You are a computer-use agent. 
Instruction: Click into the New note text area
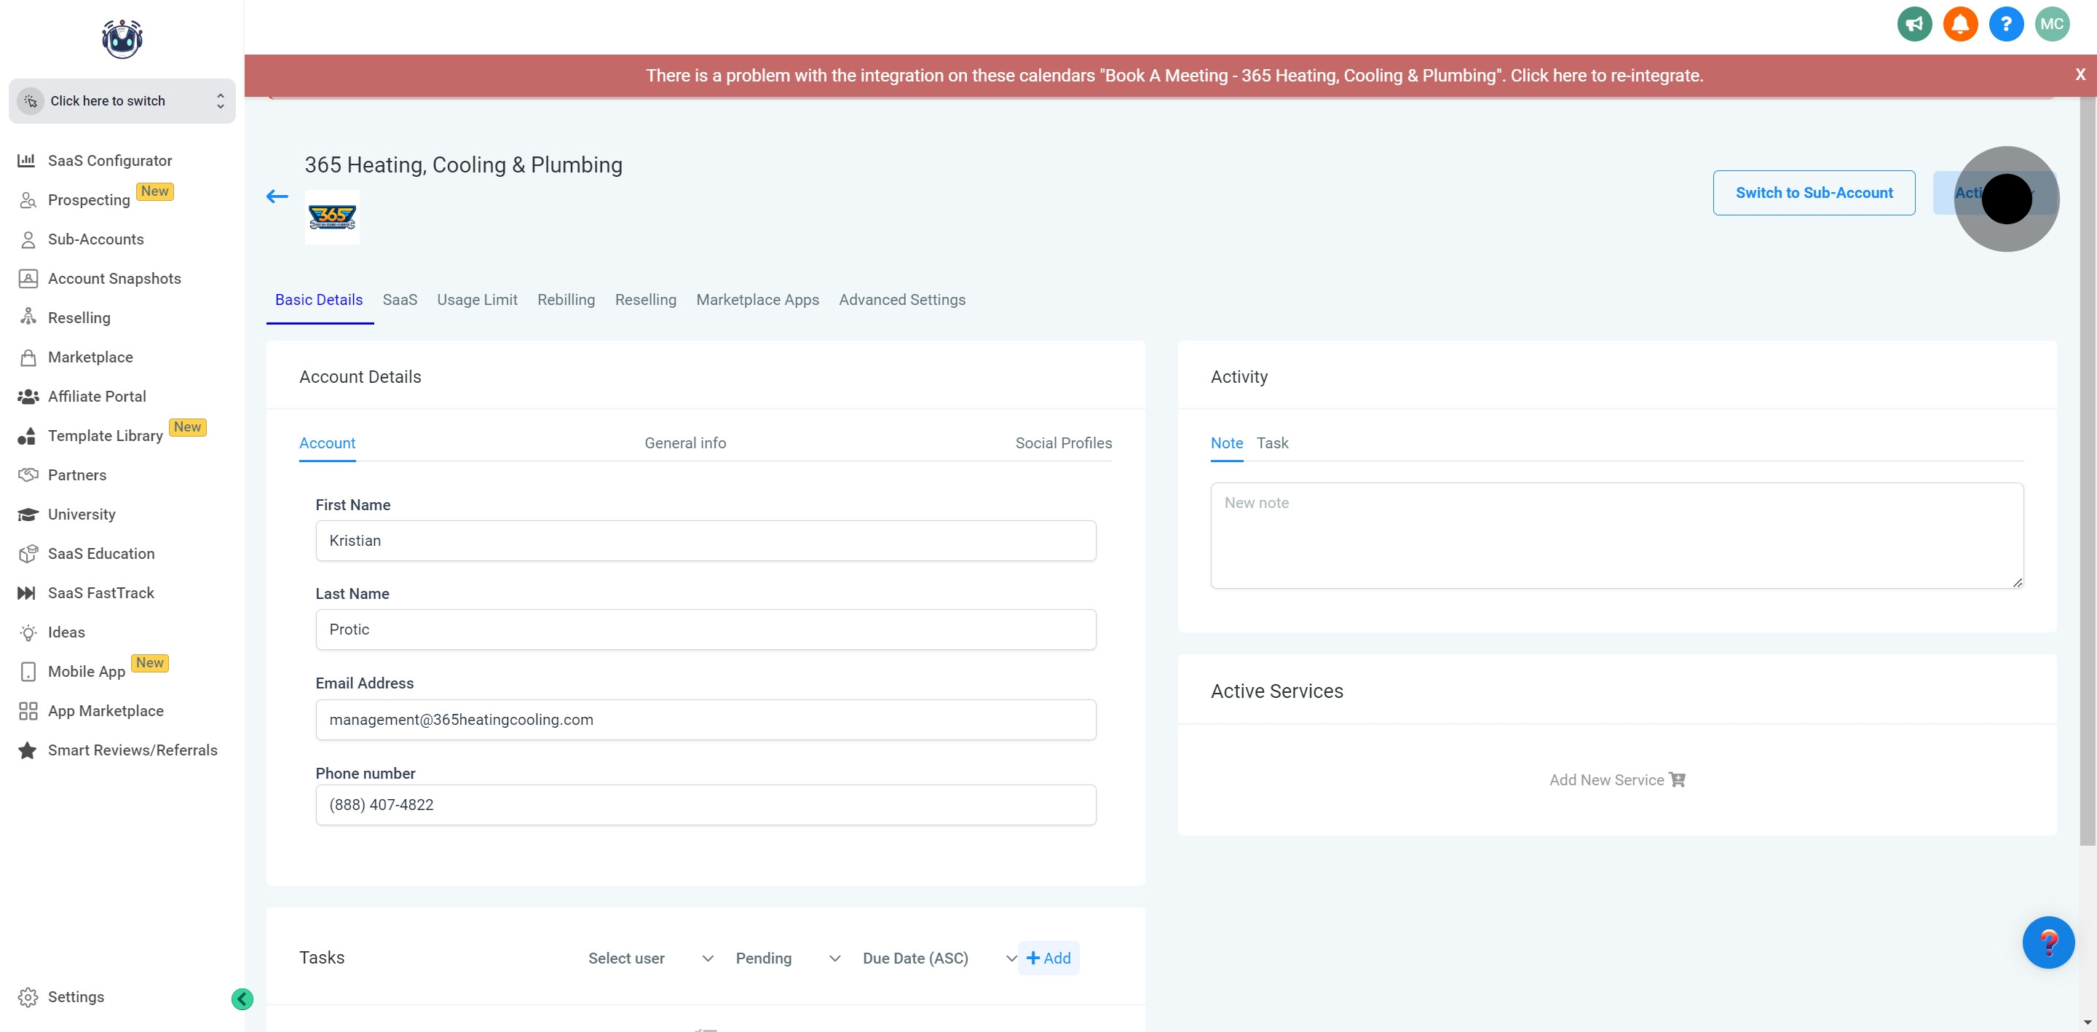[x=1616, y=535]
